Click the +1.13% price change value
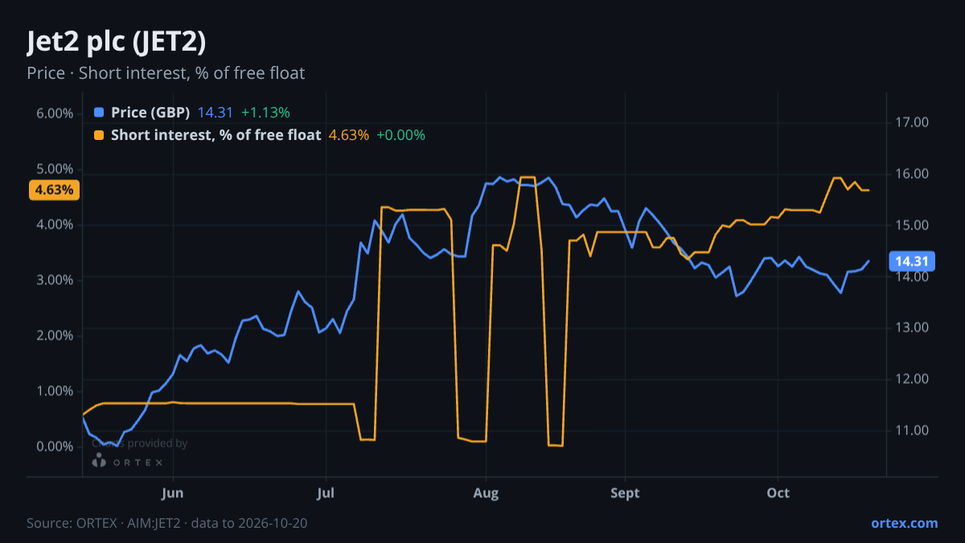The width and height of the screenshot is (965, 543). click(x=265, y=113)
